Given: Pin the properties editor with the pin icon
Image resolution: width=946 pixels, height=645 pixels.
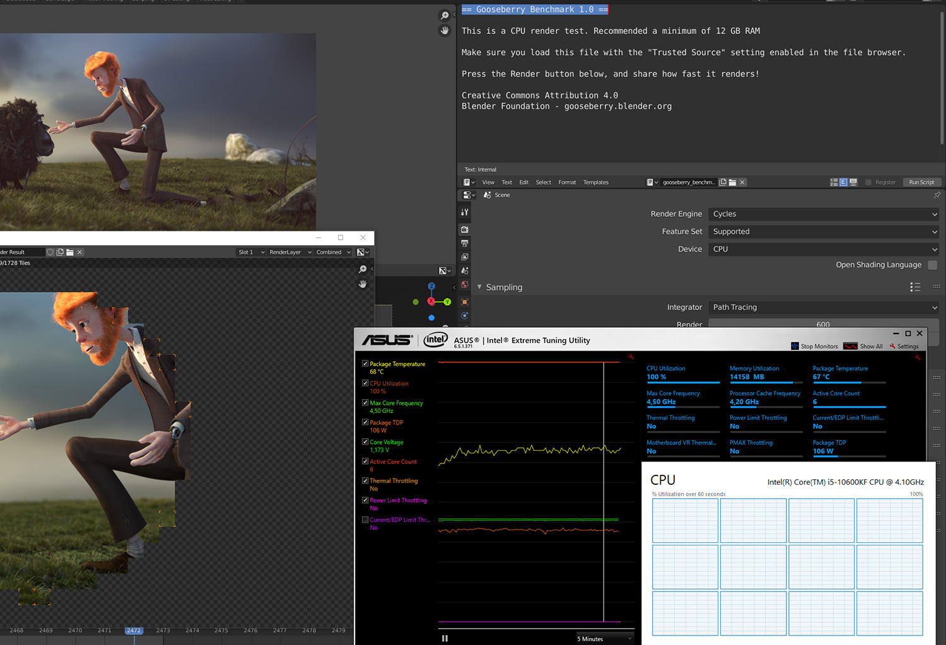Looking at the screenshot, I should click(x=937, y=195).
